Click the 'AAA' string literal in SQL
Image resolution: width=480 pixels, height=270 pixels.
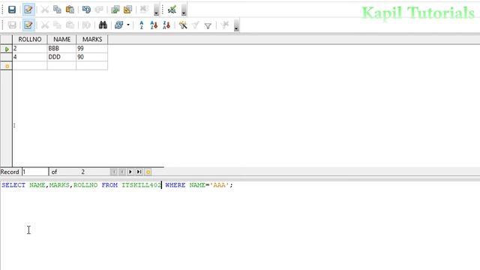(x=219, y=185)
